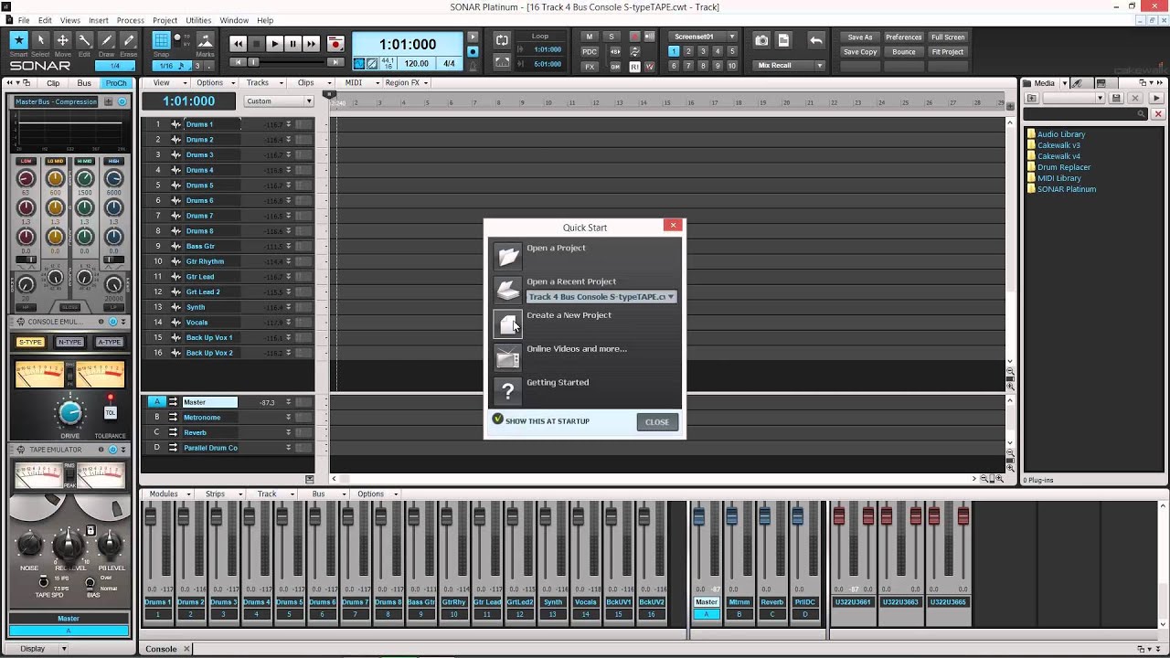Screen dimensions: 1170x658
Task: Click the Bounce button
Action: (x=904, y=52)
